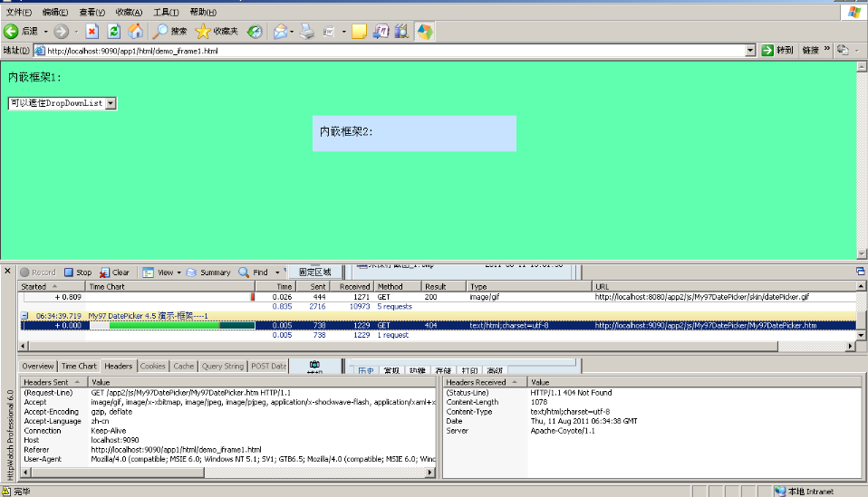Refresh the page with the green arrows icon
The image size is (868, 497).
coord(114,32)
